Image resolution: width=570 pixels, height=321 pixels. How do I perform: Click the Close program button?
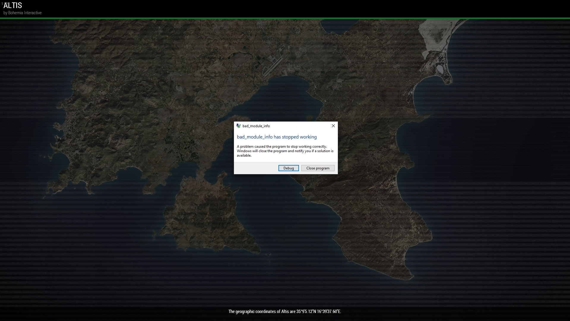318,168
